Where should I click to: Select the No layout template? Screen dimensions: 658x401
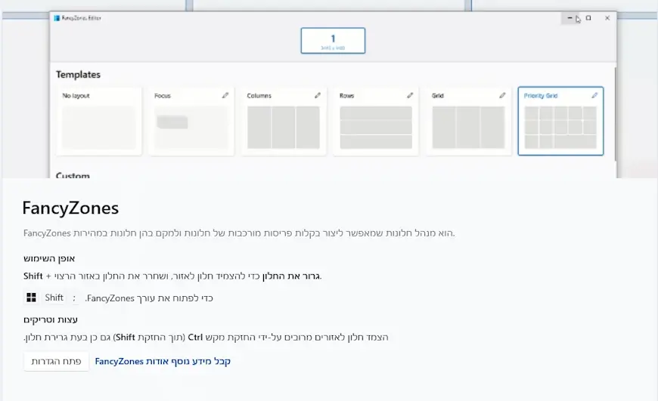(99, 121)
